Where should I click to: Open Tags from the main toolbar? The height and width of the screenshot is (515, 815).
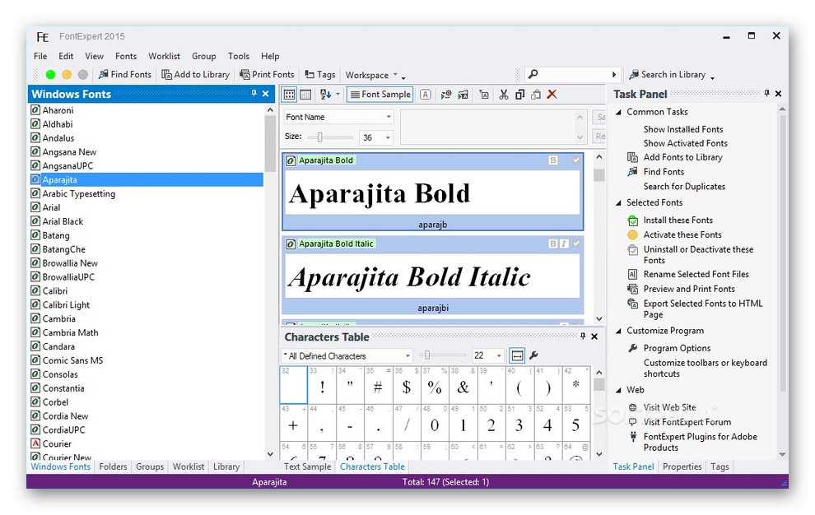[x=320, y=75]
